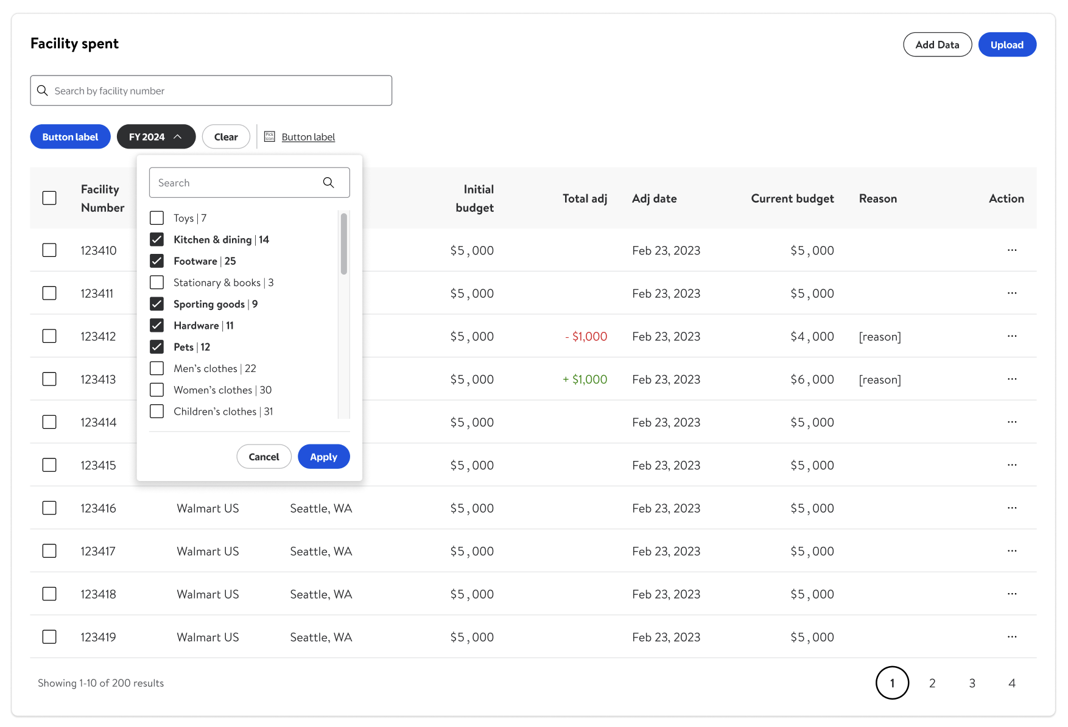
Task: Open action ellipsis for facility 123419
Action: (x=1011, y=637)
